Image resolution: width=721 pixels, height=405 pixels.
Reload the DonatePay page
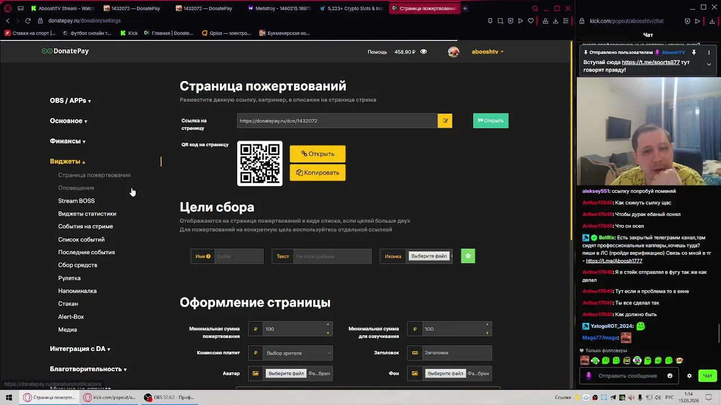[x=28, y=21]
